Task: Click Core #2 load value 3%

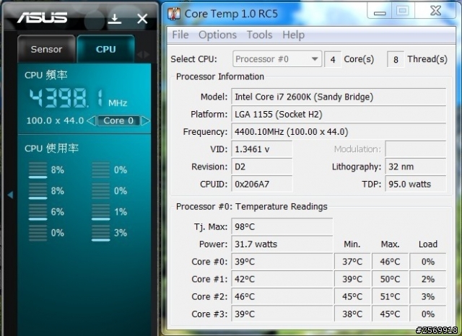Action: point(428,296)
